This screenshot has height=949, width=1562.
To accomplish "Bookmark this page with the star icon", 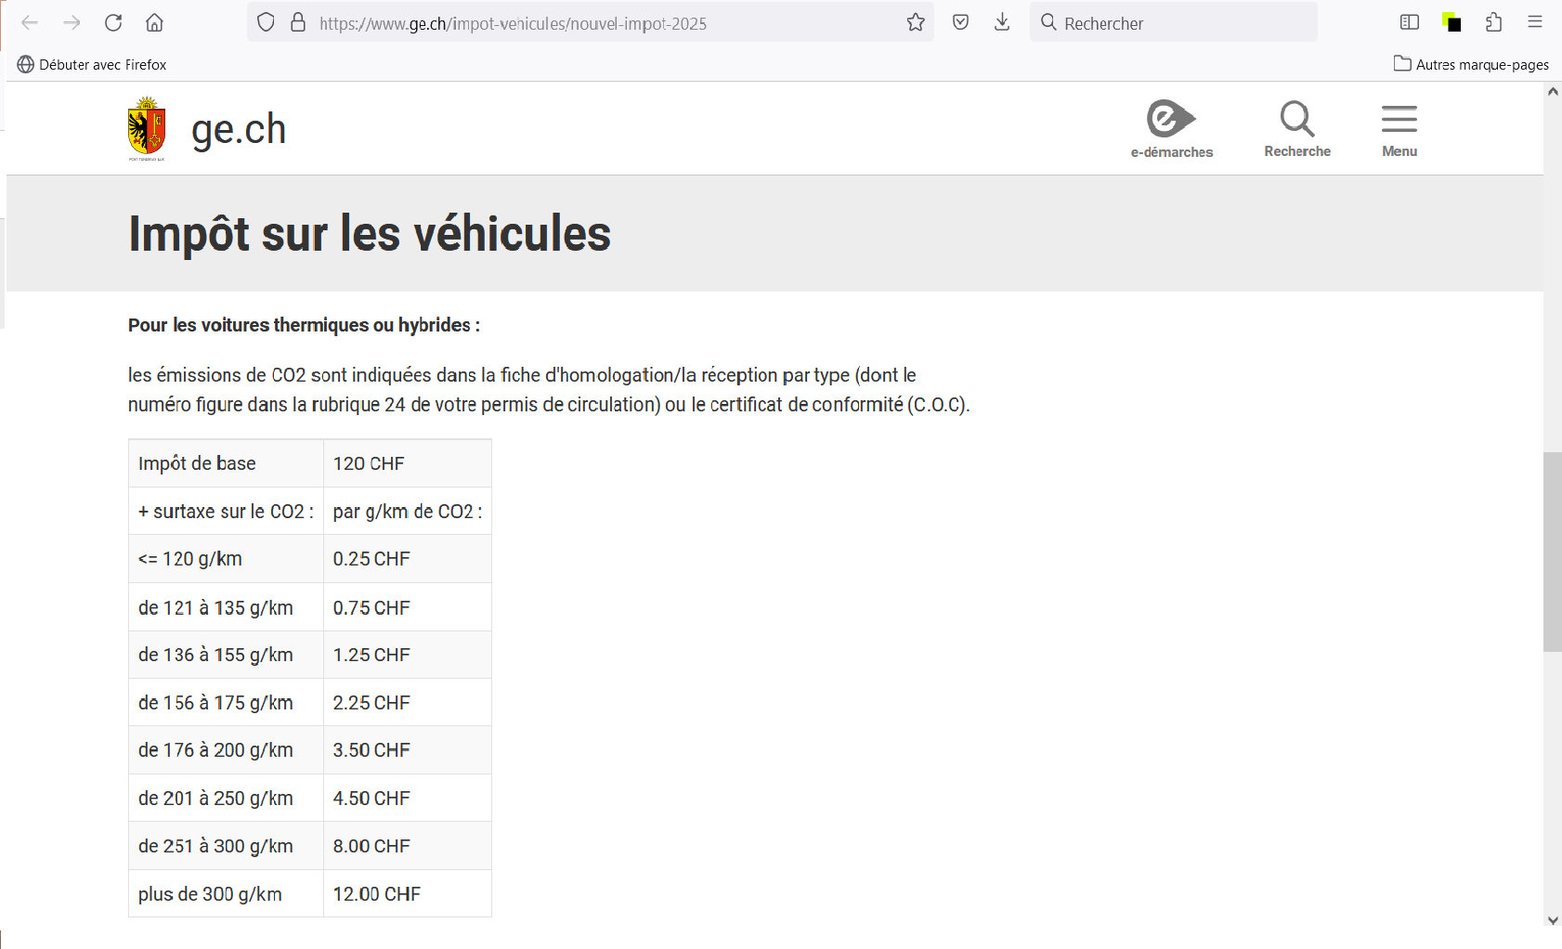I will tap(916, 23).
